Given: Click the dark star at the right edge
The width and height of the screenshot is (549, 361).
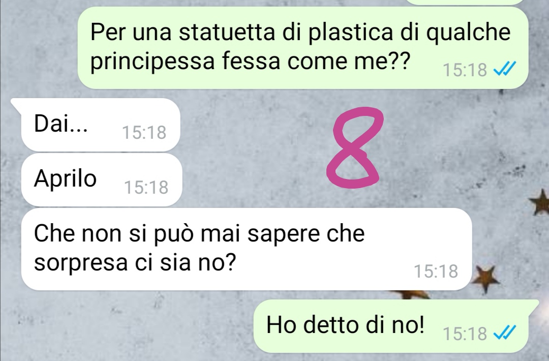Looking at the screenshot, I should point(539,203).
